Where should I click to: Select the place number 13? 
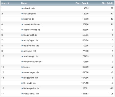click(3, 72)
